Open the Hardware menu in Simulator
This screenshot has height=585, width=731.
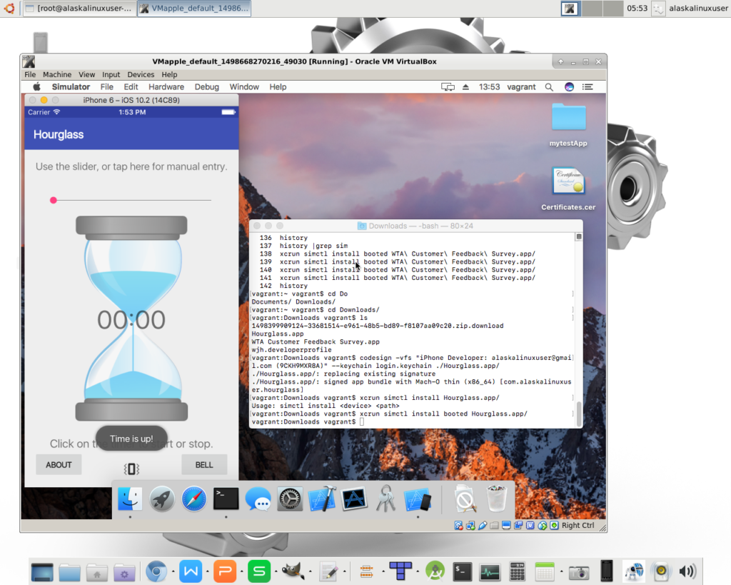[x=166, y=87]
